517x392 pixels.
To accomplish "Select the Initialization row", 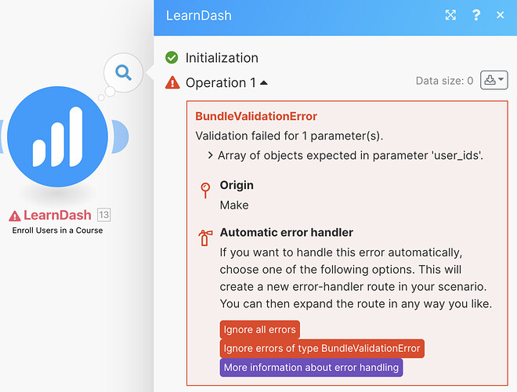I will 222,58.
